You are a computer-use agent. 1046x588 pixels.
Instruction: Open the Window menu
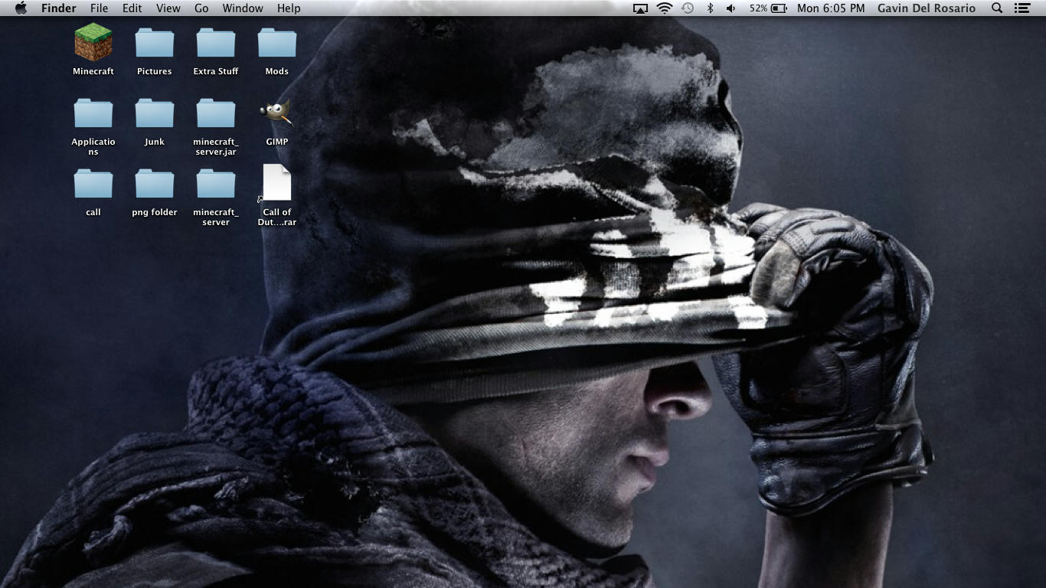(243, 8)
